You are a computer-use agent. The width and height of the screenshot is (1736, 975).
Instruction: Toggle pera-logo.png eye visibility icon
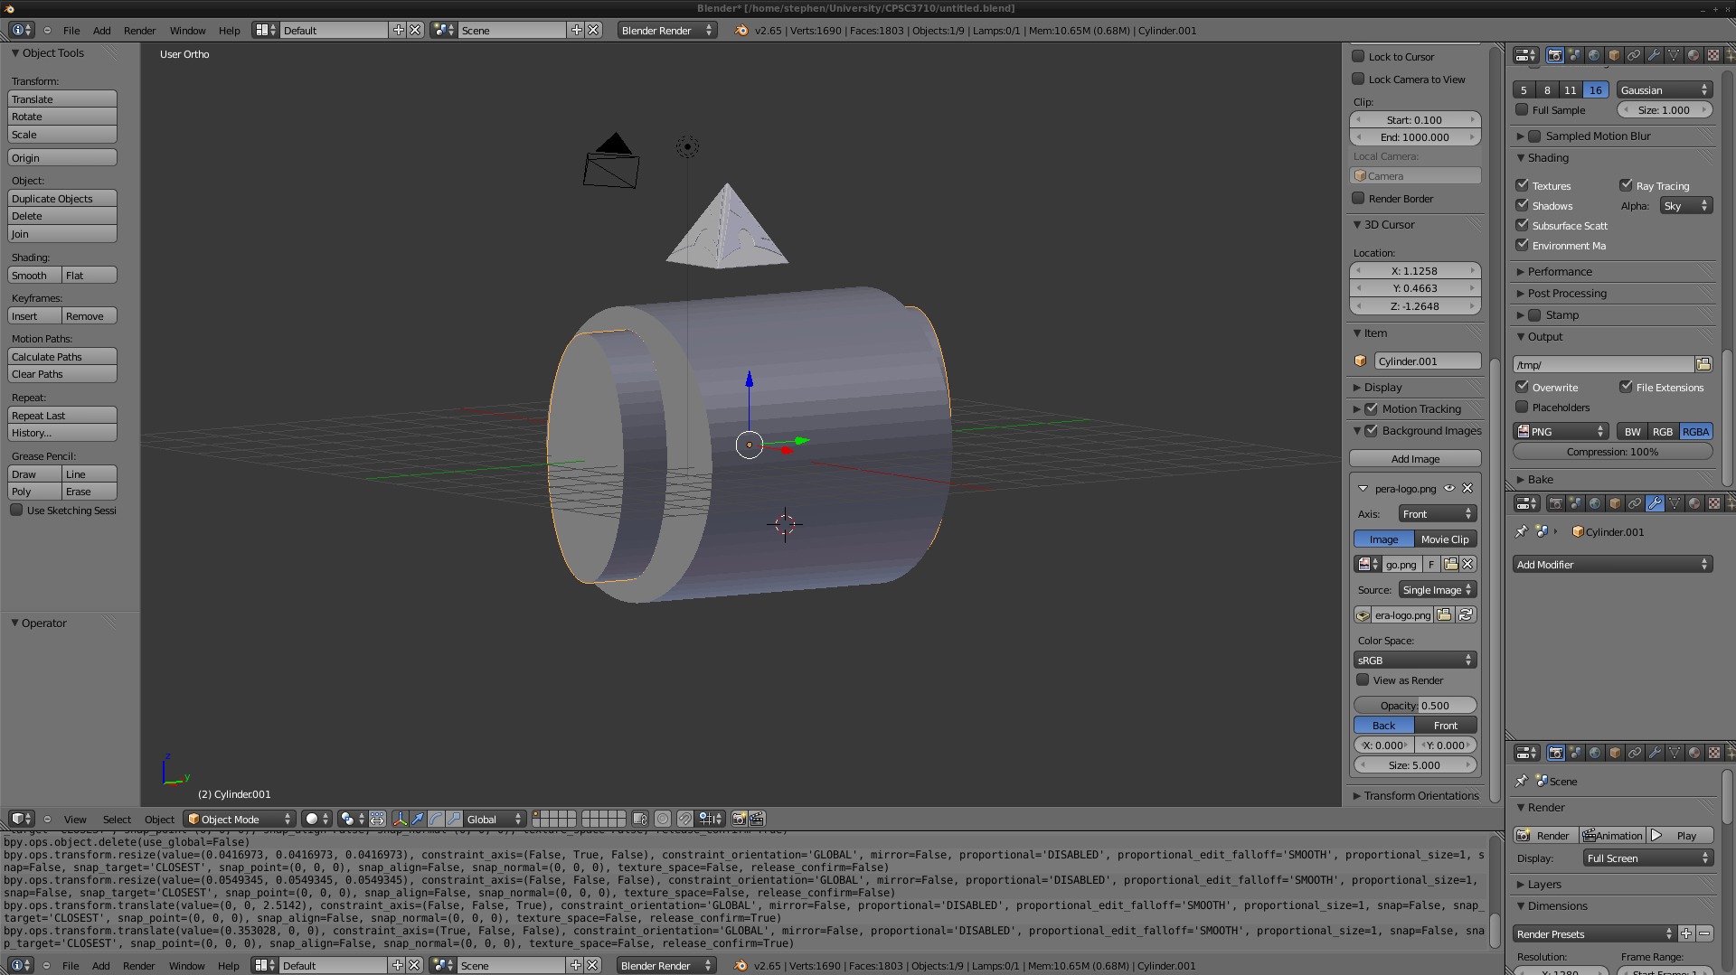pyautogui.click(x=1449, y=488)
